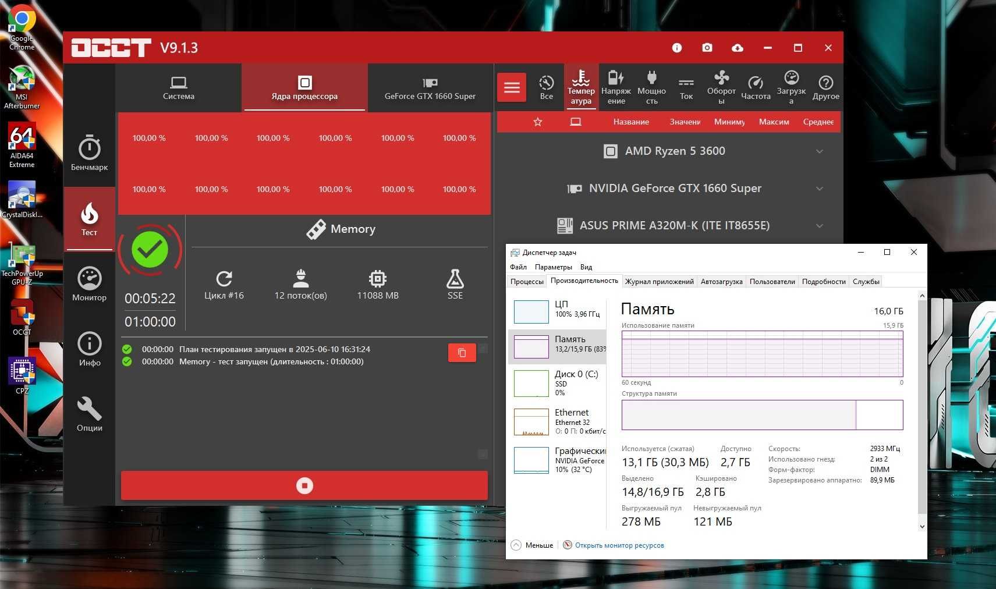
Task: Select the Память performance item
Action: click(x=558, y=346)
